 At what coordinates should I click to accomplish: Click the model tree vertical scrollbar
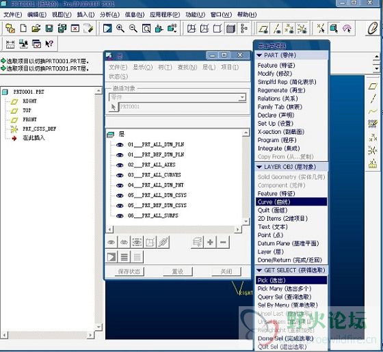tap(98, 208)
